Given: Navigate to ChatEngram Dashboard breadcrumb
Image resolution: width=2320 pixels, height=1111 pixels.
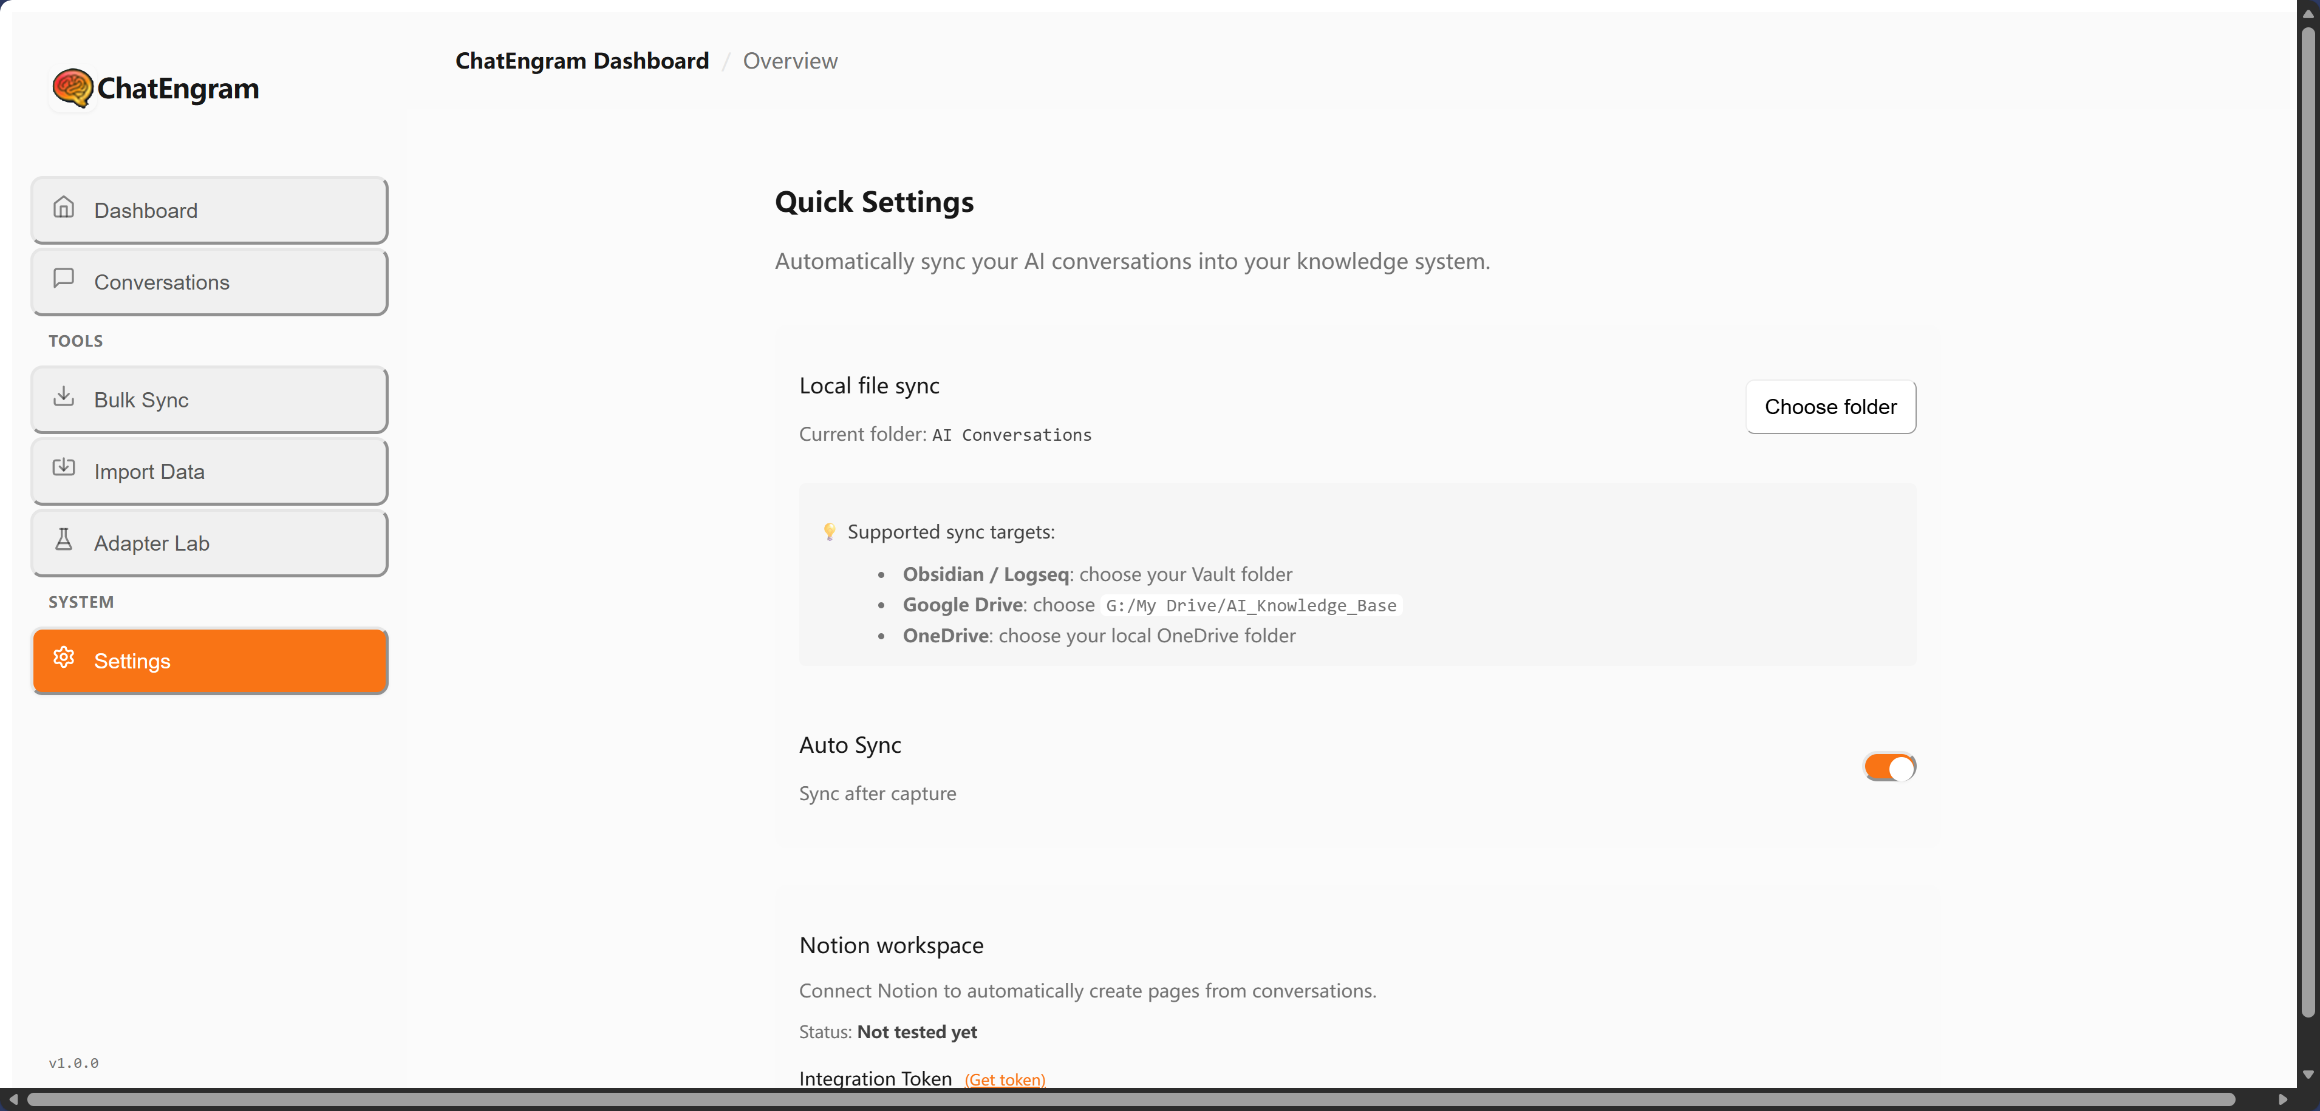Looking at the screenshot, I should pyautogui.click(x=581, y=60).
